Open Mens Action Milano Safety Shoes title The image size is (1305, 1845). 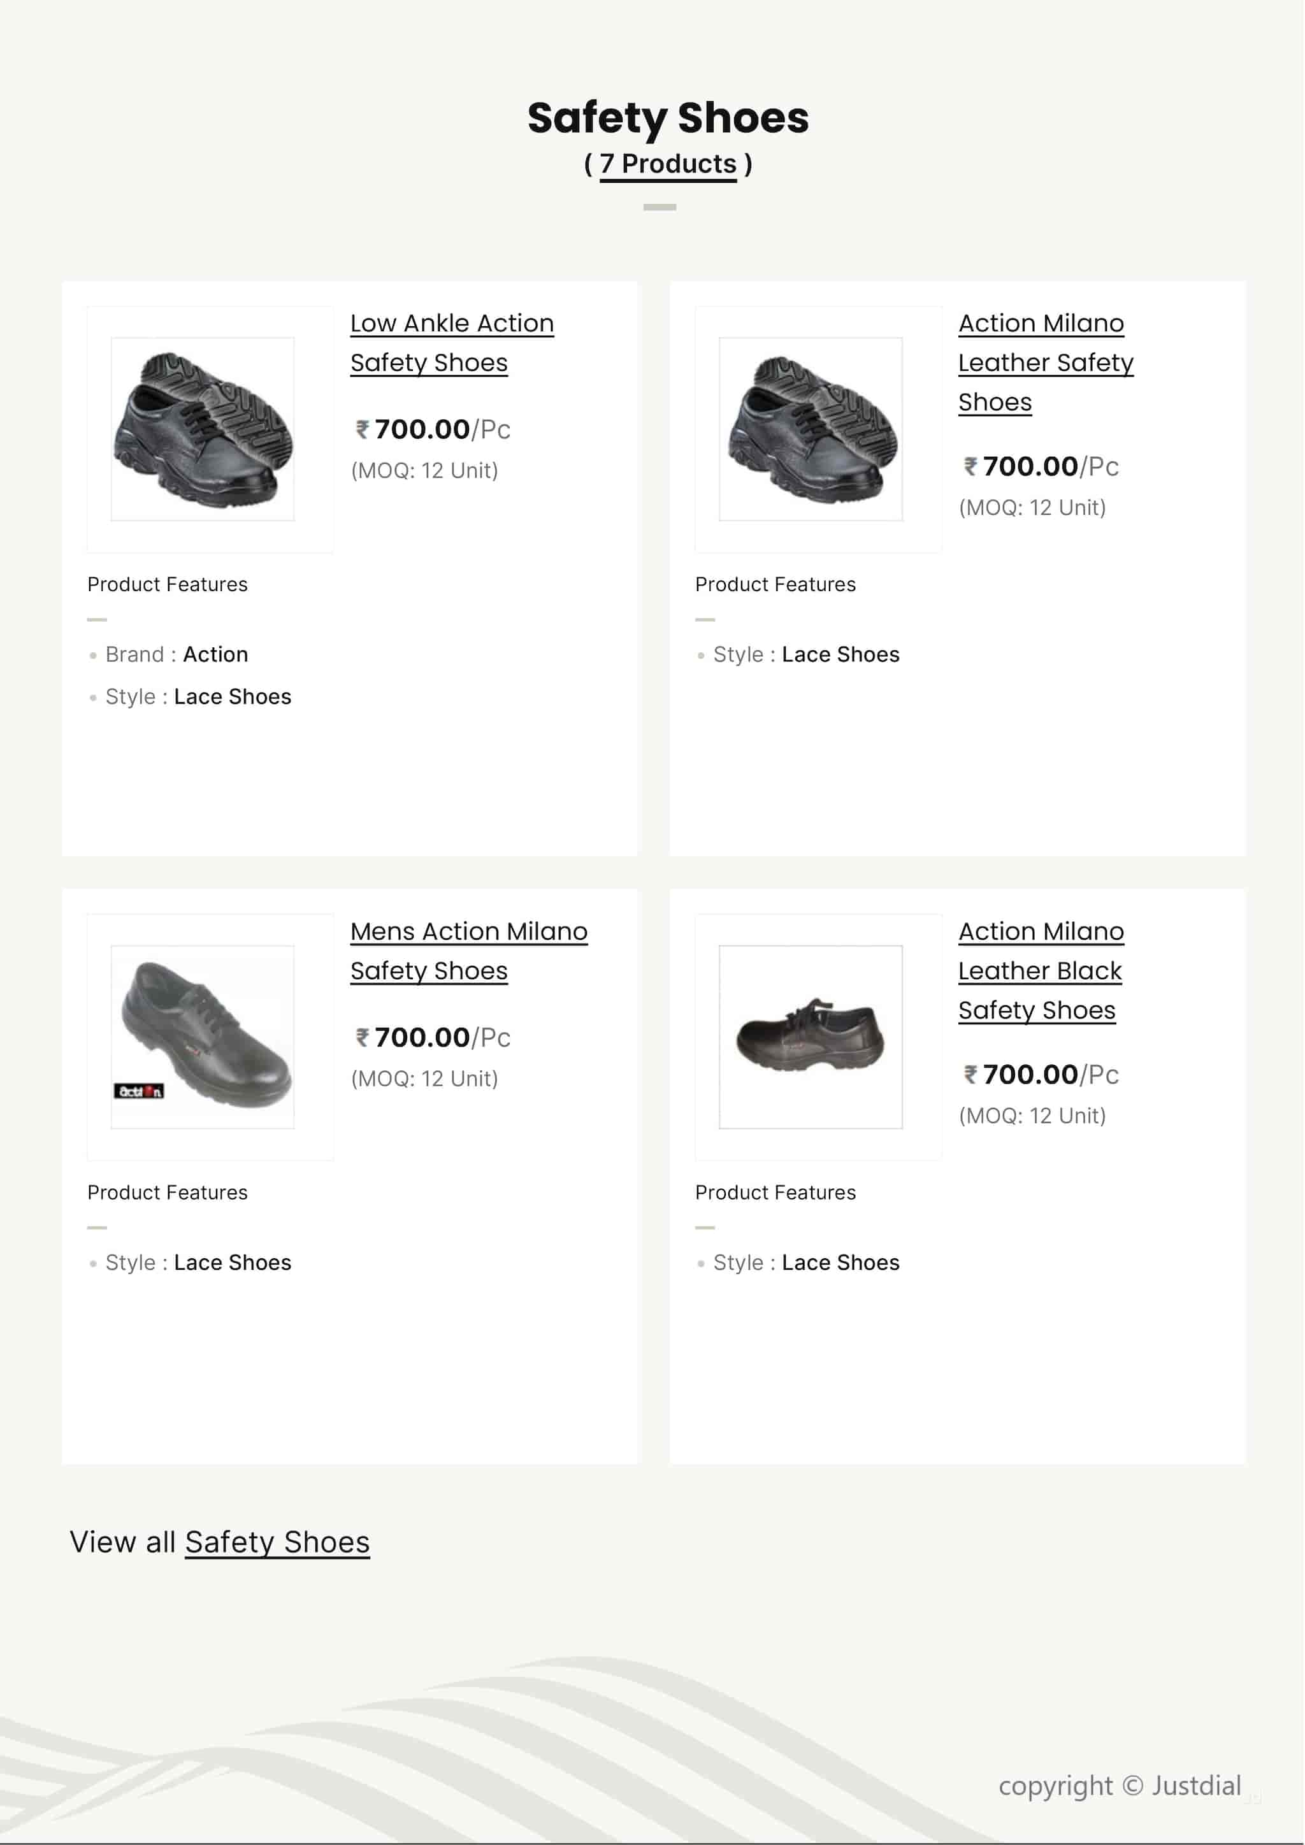(468, 951)
